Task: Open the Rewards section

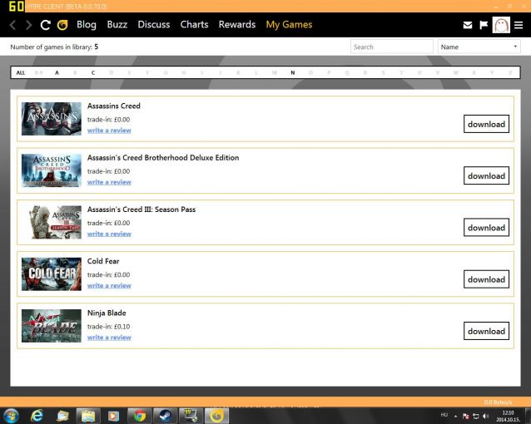Action: [x=237, y=25]
